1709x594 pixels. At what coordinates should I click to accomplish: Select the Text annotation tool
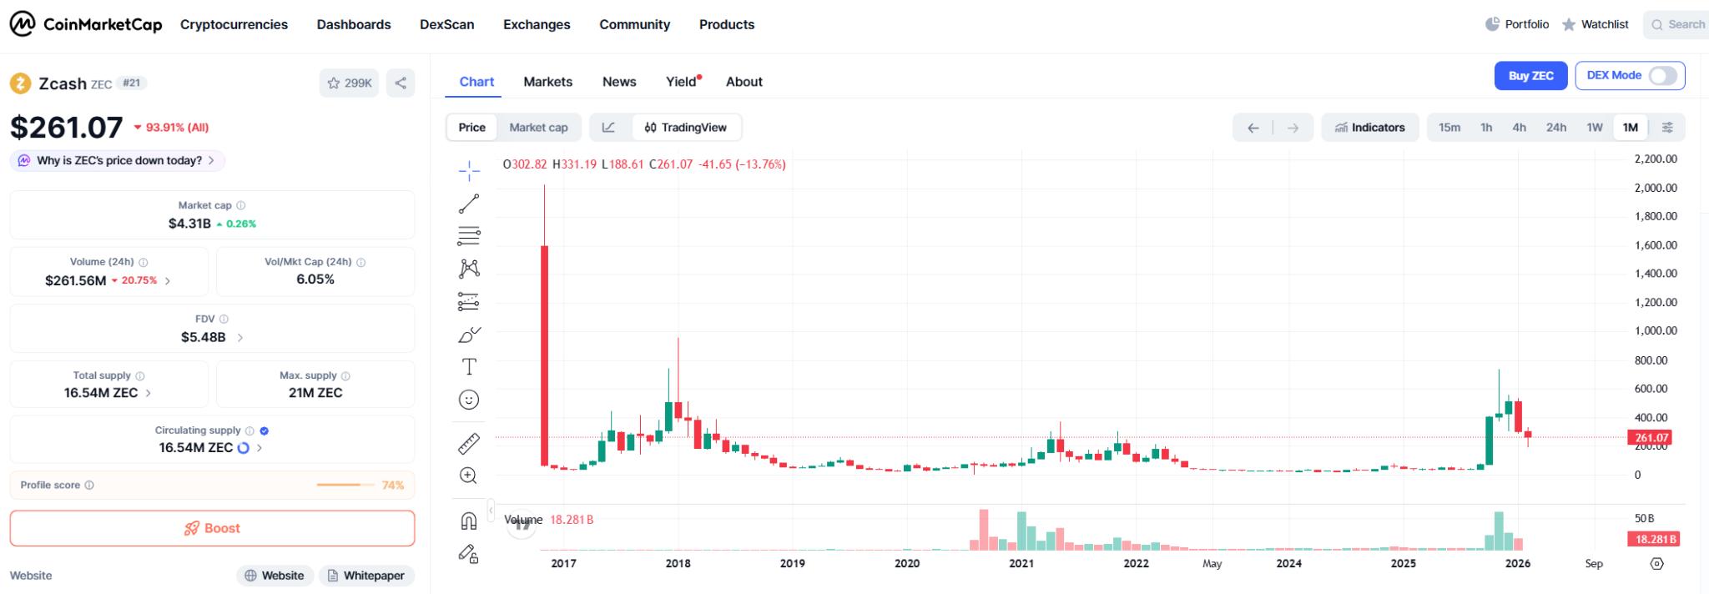470,365
